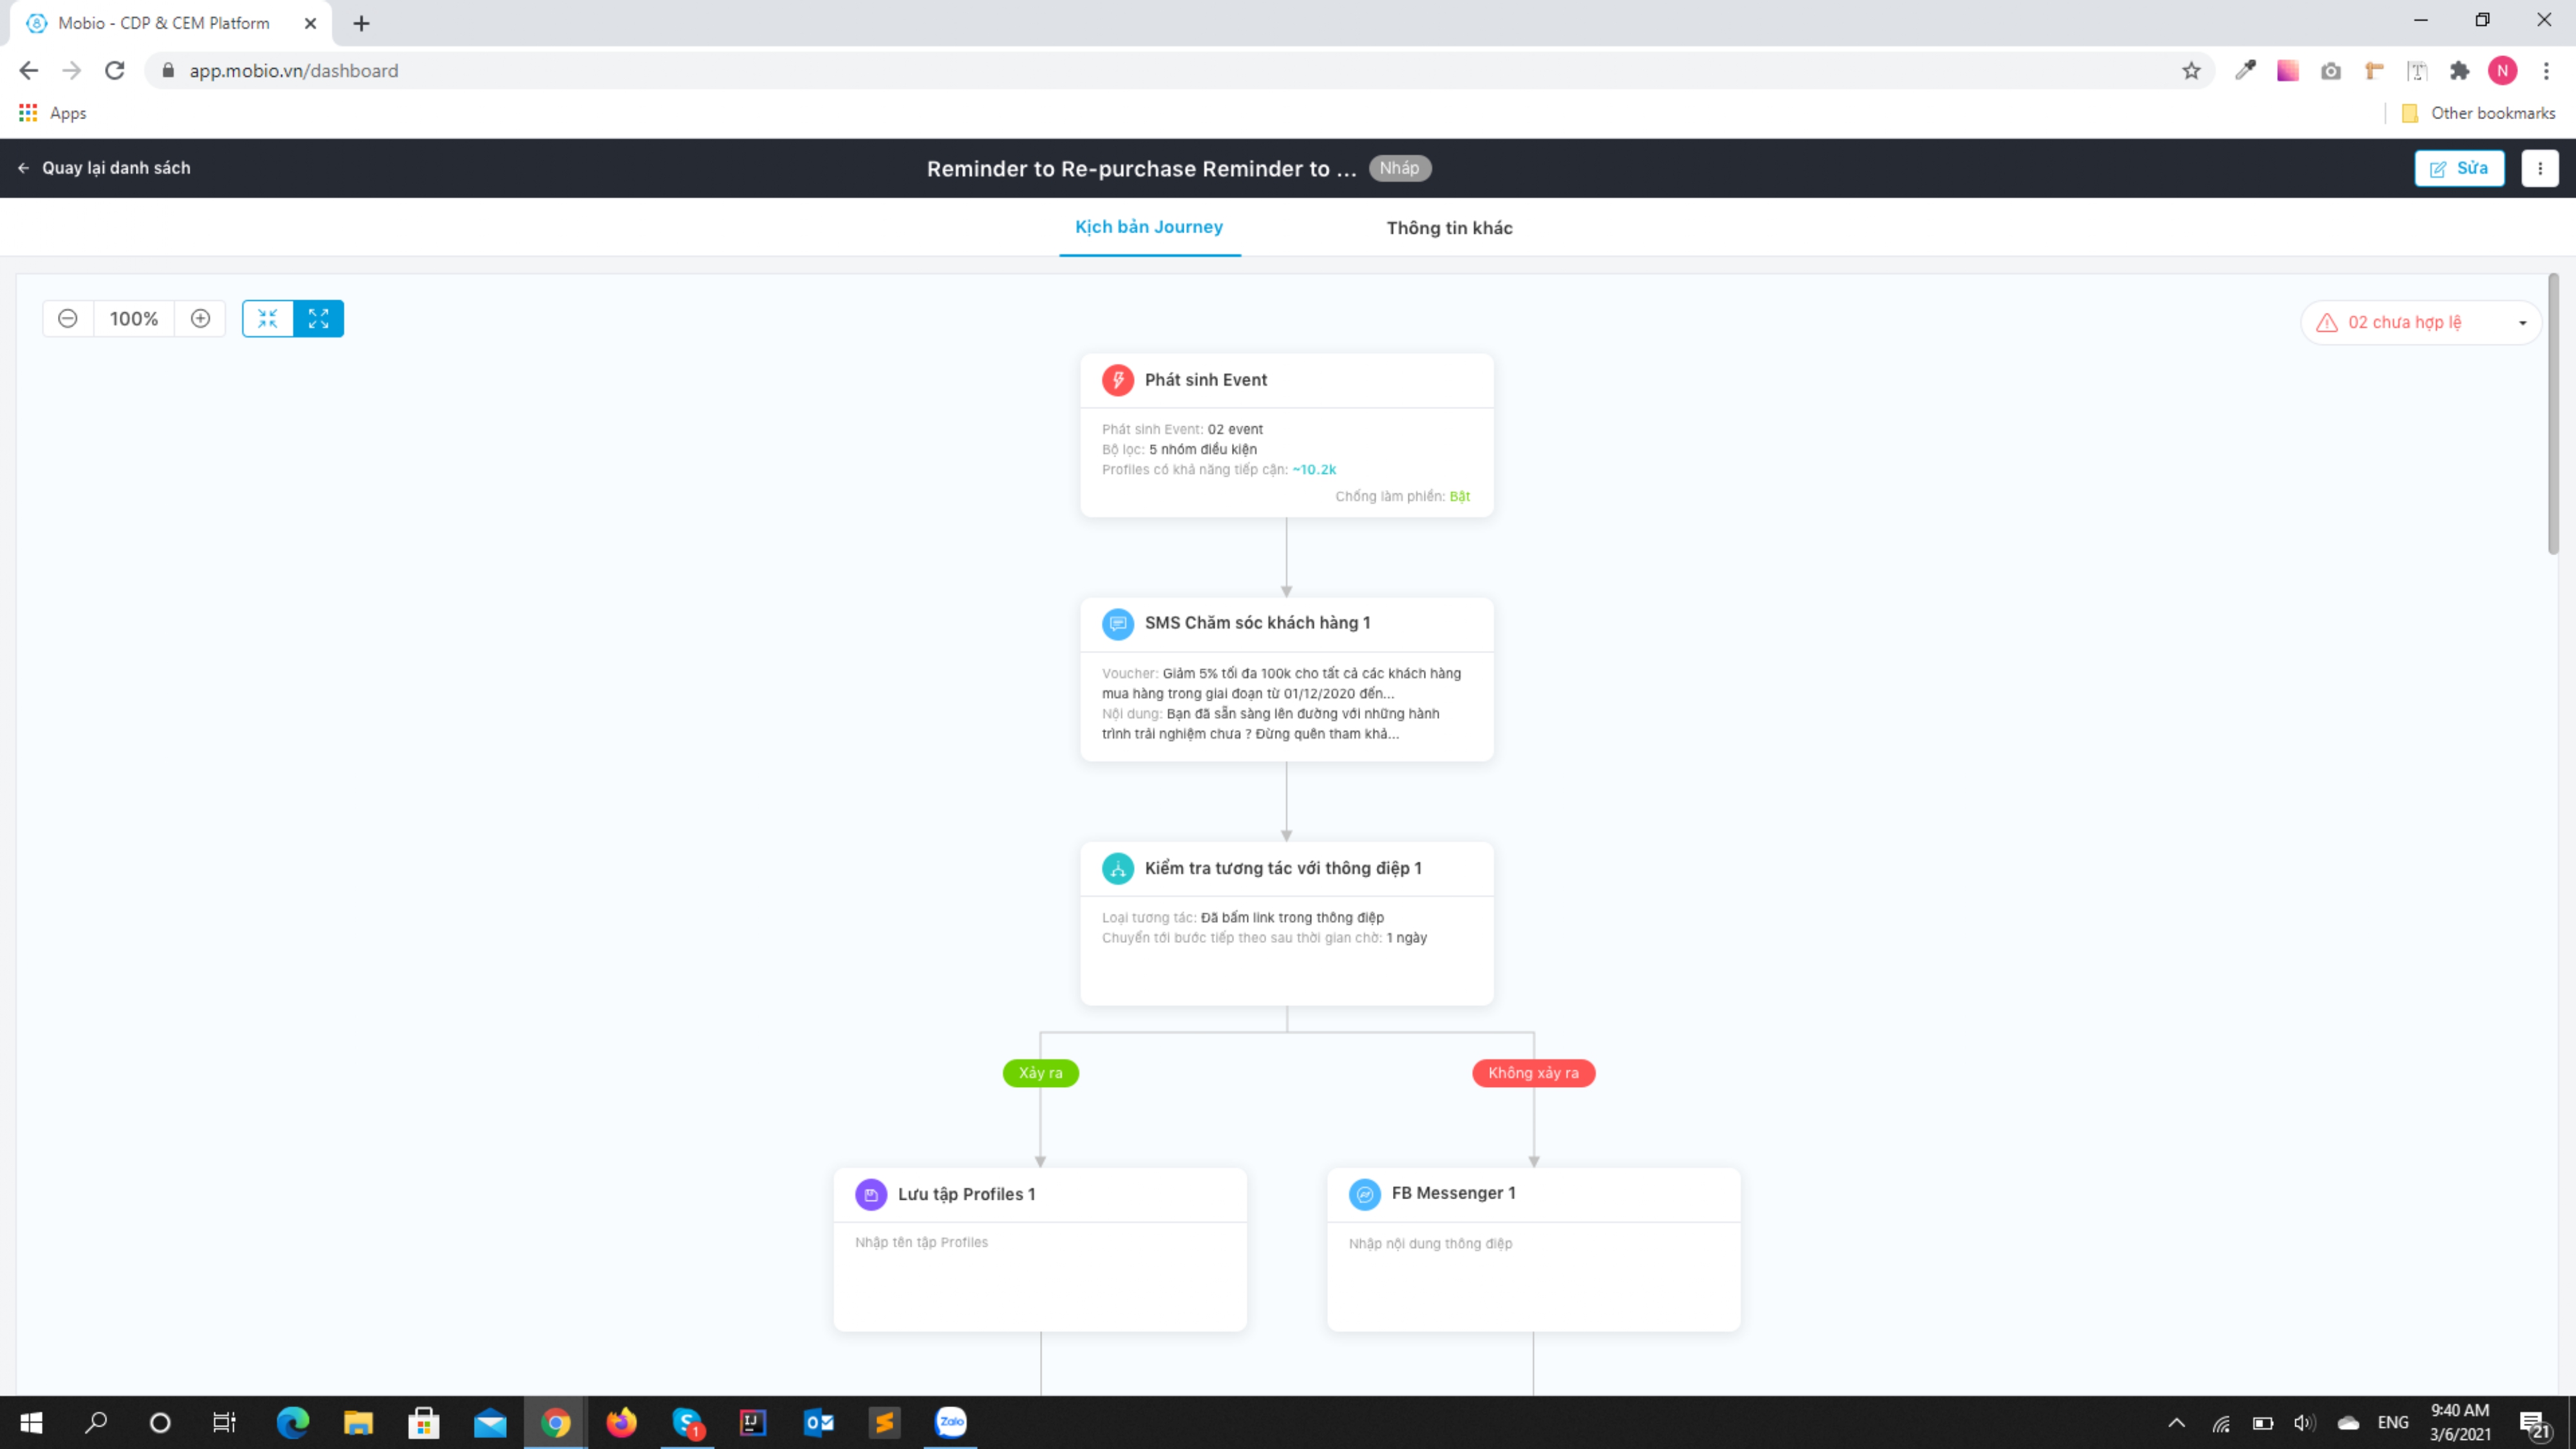Screen dimensions: 2576x1449
Task: Open the Phát sinh Event node icon
Action: tap(1117, 380)
